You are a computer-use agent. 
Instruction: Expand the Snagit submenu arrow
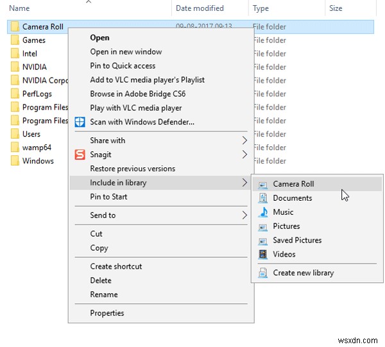pyautogui.click(x=244, y=155)
